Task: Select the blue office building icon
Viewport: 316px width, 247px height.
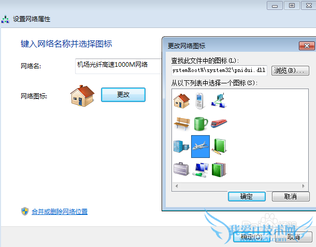Action: point(181,147)
